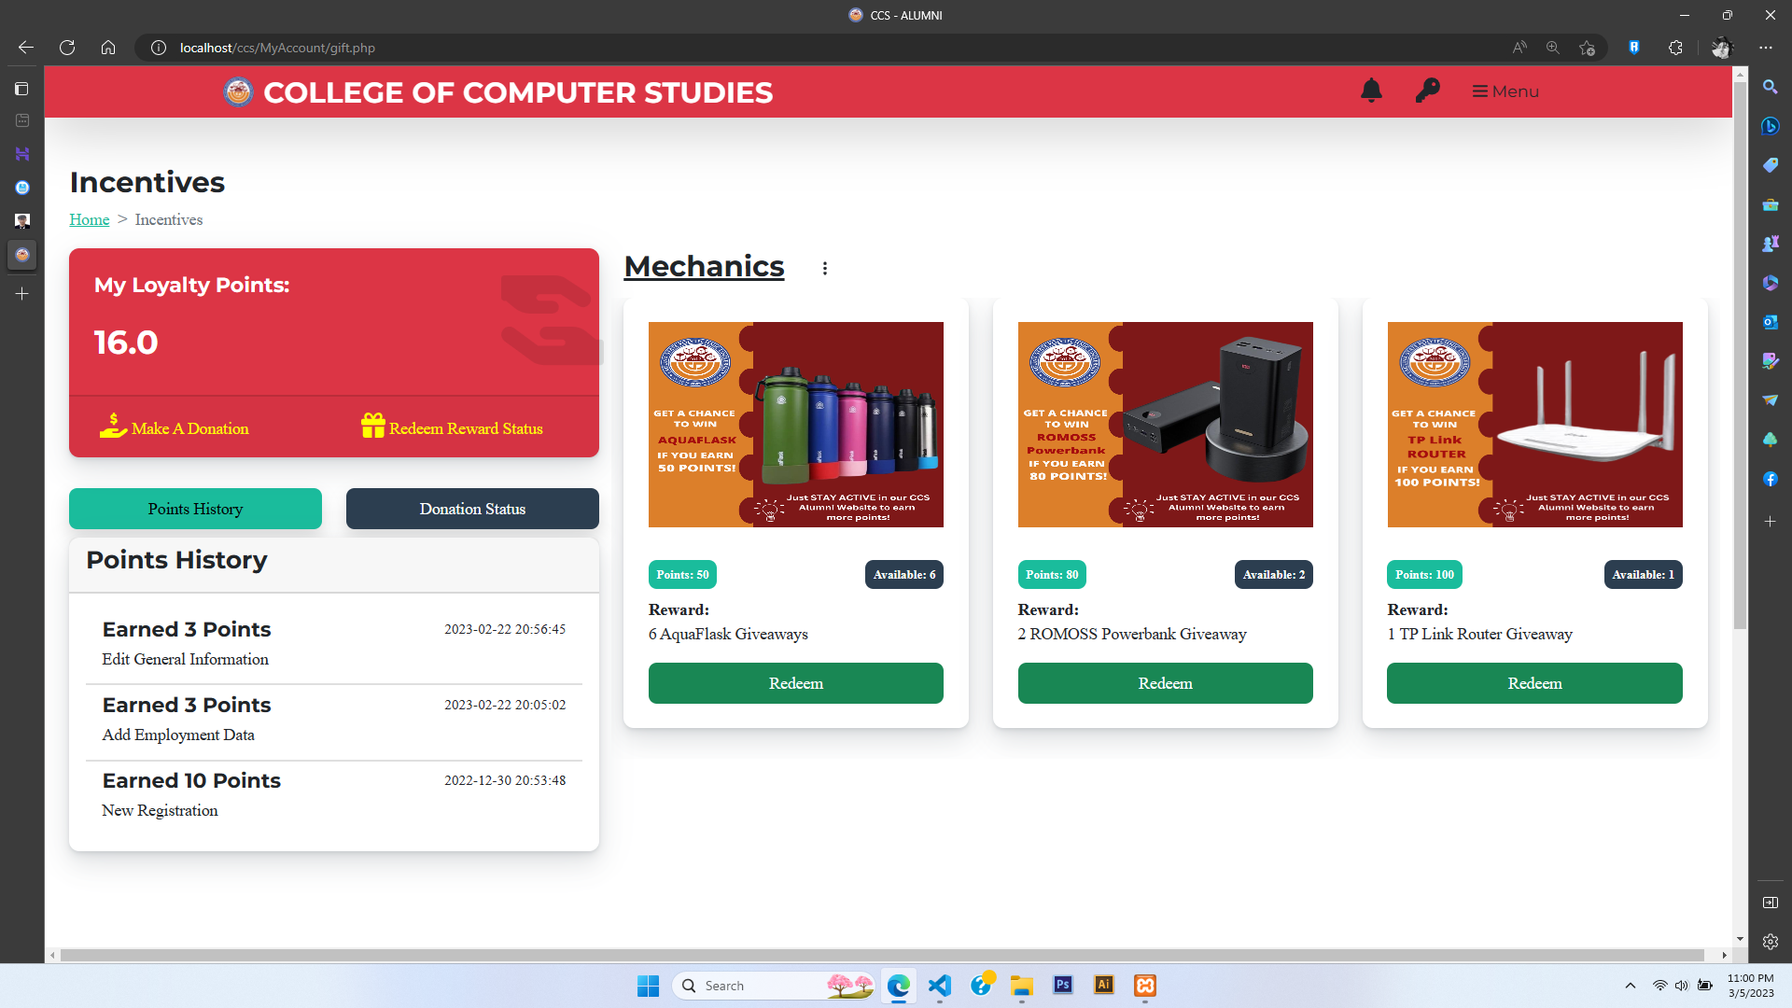1792x1008 pixels.
Task: Redeem the ROMOSS Powerbank Giveaway
Action: pos(1165,683)
